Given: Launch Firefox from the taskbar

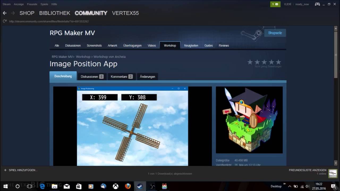Looking at the screenshot, I should [x=128, y=186].
